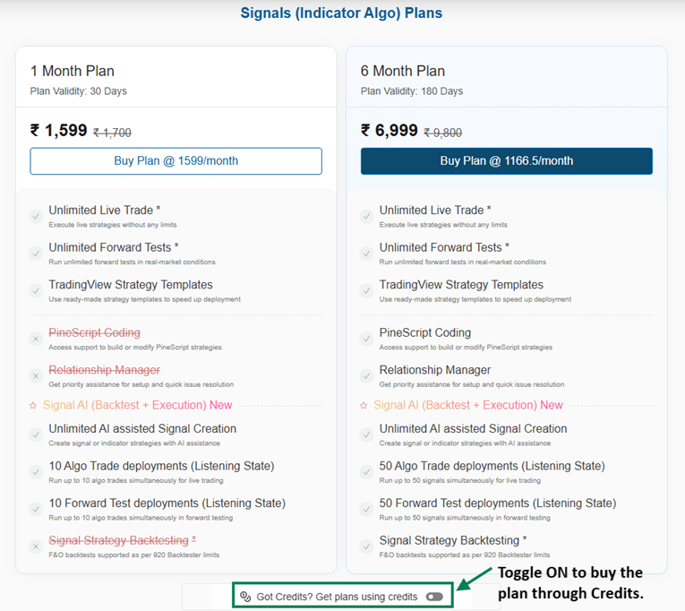Select the 1 Month Plan title
Viewport: 685px width, 611px height.
coord(73,71)
